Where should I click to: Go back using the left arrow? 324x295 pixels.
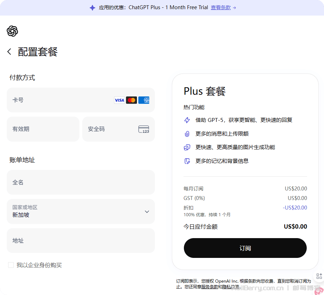click(x=10, y=52)
